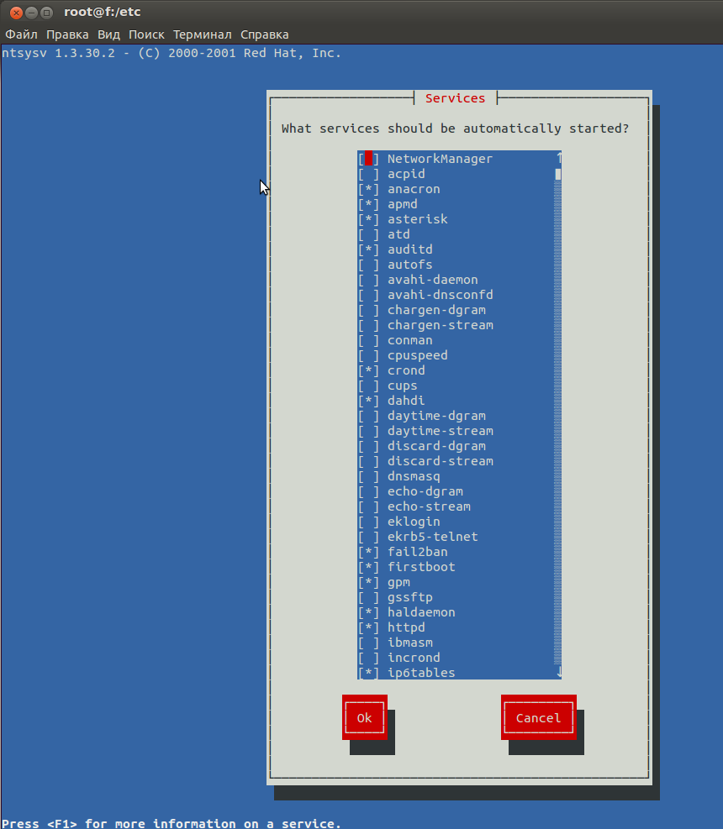Check the cups service box
Image resolution: width=723 pixels, height=829 pixels.
click(x=369, y=386)
